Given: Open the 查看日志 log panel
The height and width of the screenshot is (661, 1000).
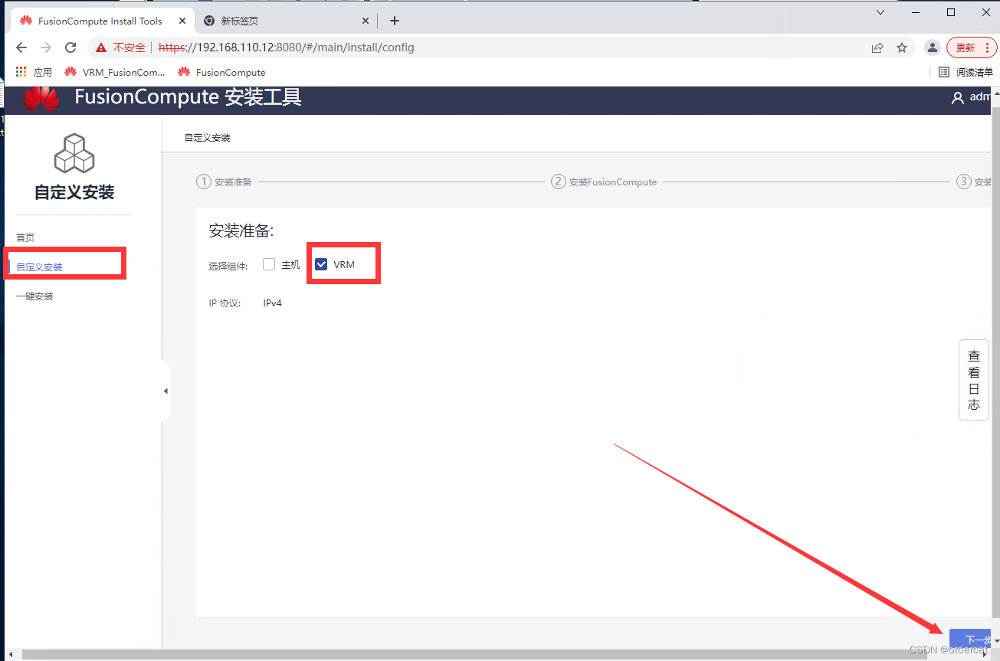Looking at the screenshot, I should pyautogui.click(x=974, y=380).
